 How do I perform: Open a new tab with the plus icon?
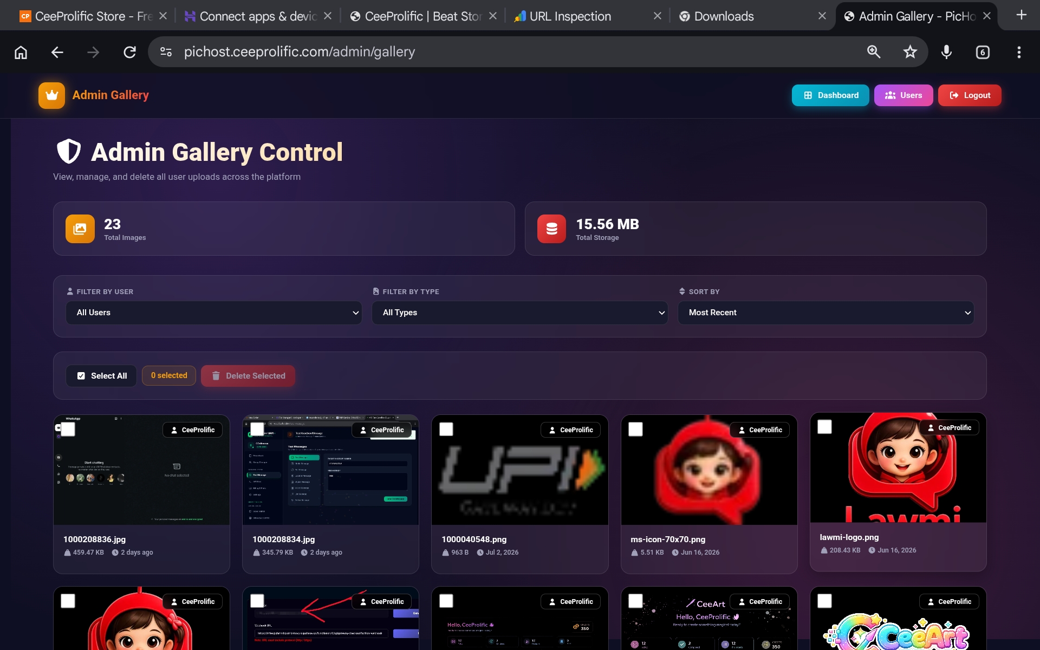point(1022,15)
